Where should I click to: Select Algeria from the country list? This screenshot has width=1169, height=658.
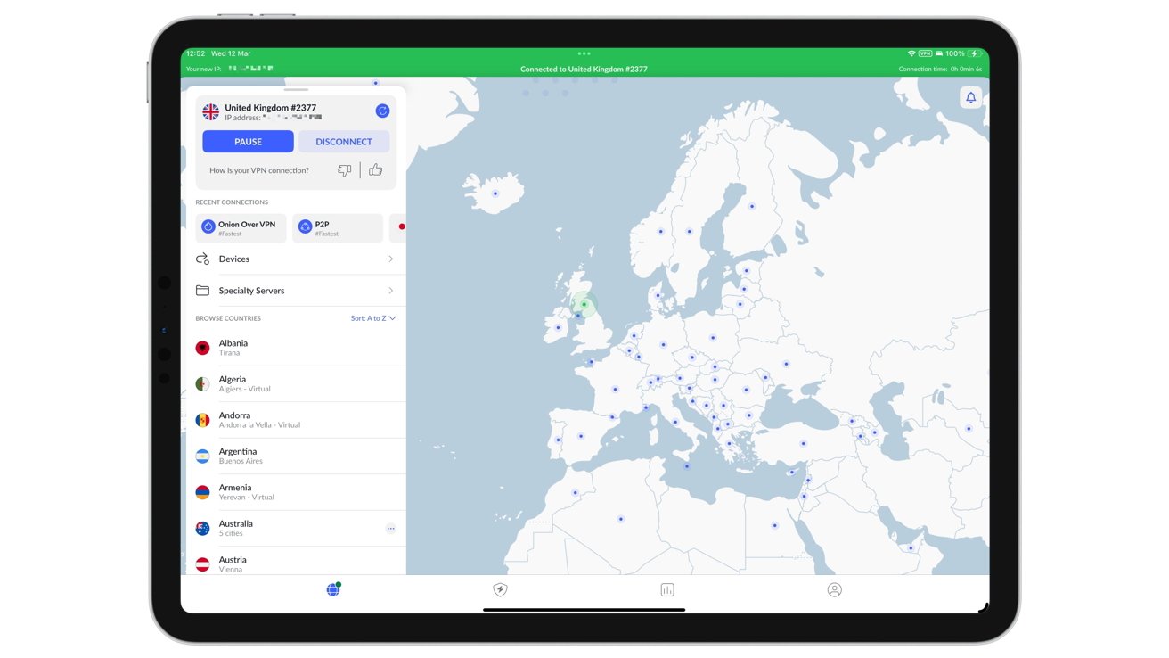(x=295, y=384)
